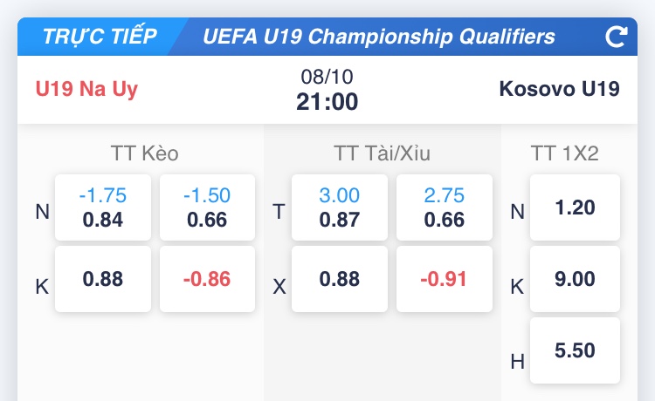Bet over 3.00 at 0.87
This screenshot has width=655, height=401.
pyautogui.click(x=340, y=207)
